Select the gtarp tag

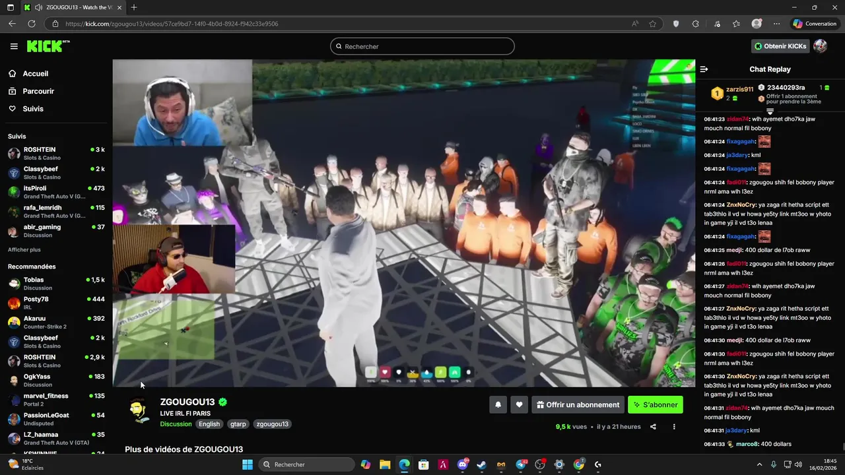click(x=238, y=424)
